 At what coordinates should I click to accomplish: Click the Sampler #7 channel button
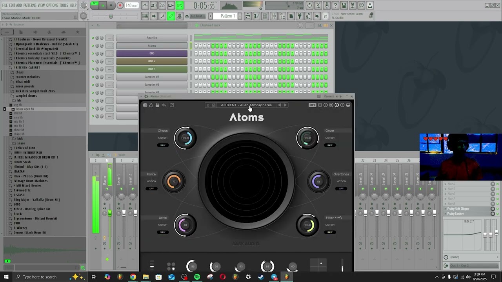pyautogui.click(x=152, y=77)
